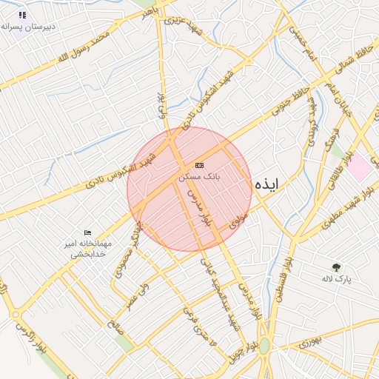Screen dimensions: 379x379
Task: Click the green oval roundabout island
Action: click(264, 346)
